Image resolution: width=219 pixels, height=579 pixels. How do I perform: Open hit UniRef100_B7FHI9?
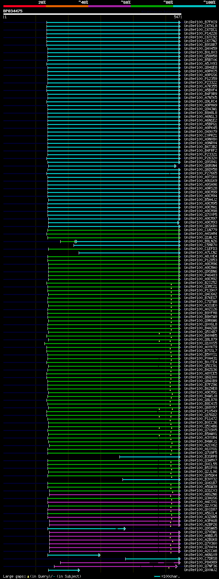coord(201,22)
